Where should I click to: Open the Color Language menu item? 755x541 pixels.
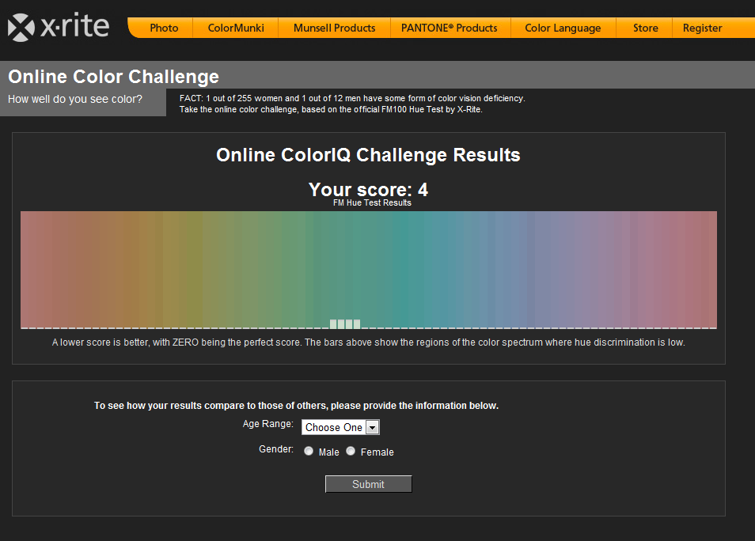563,28
